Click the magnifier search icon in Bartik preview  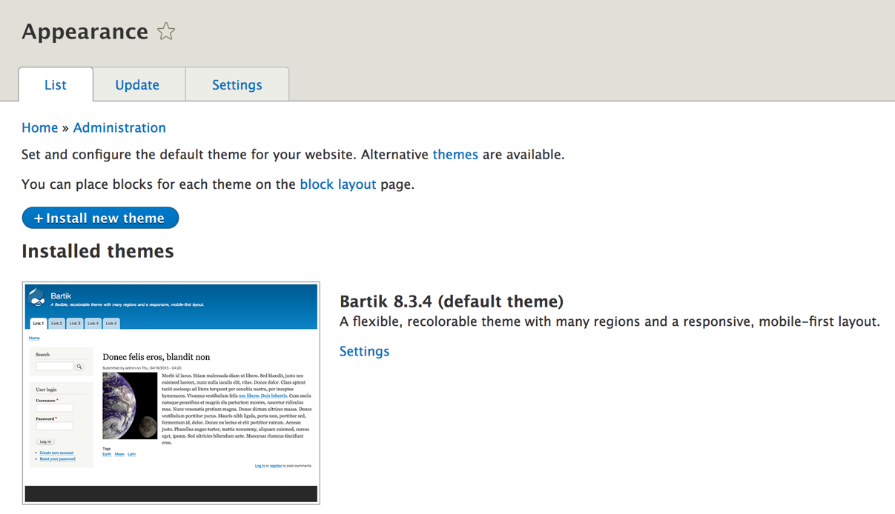pyautogui.click(x=79, y=367)
